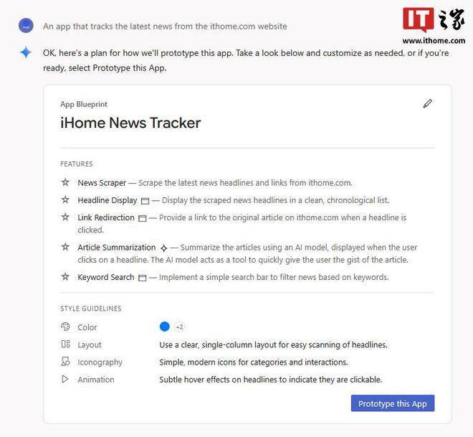
Task: Click the Layout icon in Style Guidelines
Action: click(65, 344)
